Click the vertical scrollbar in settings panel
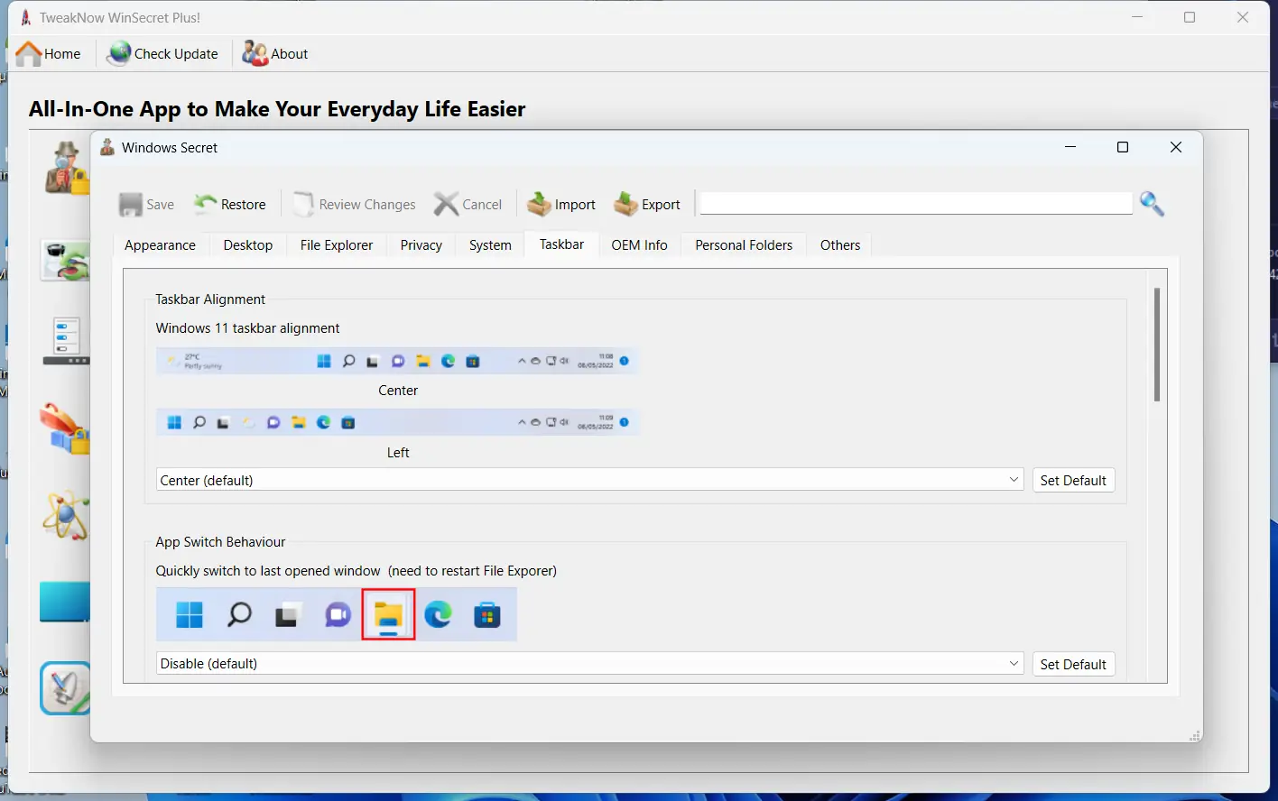 pos(1157,345)
